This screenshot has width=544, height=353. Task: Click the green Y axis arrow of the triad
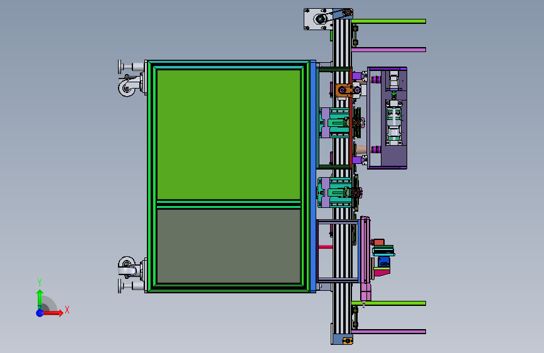tap(40, 298)
